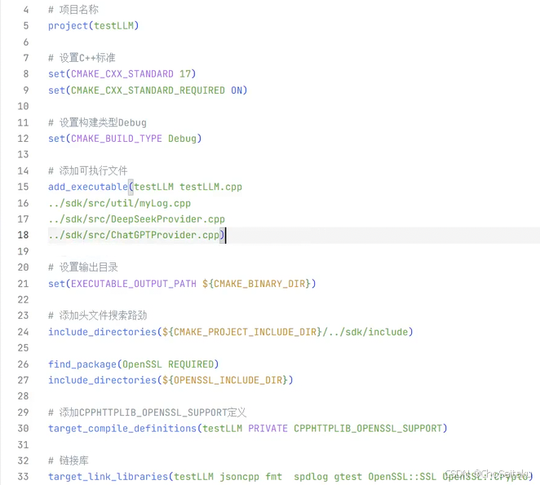Select the set(CMAKE_CXX_STANDARD 17) line

coord(122,74)
